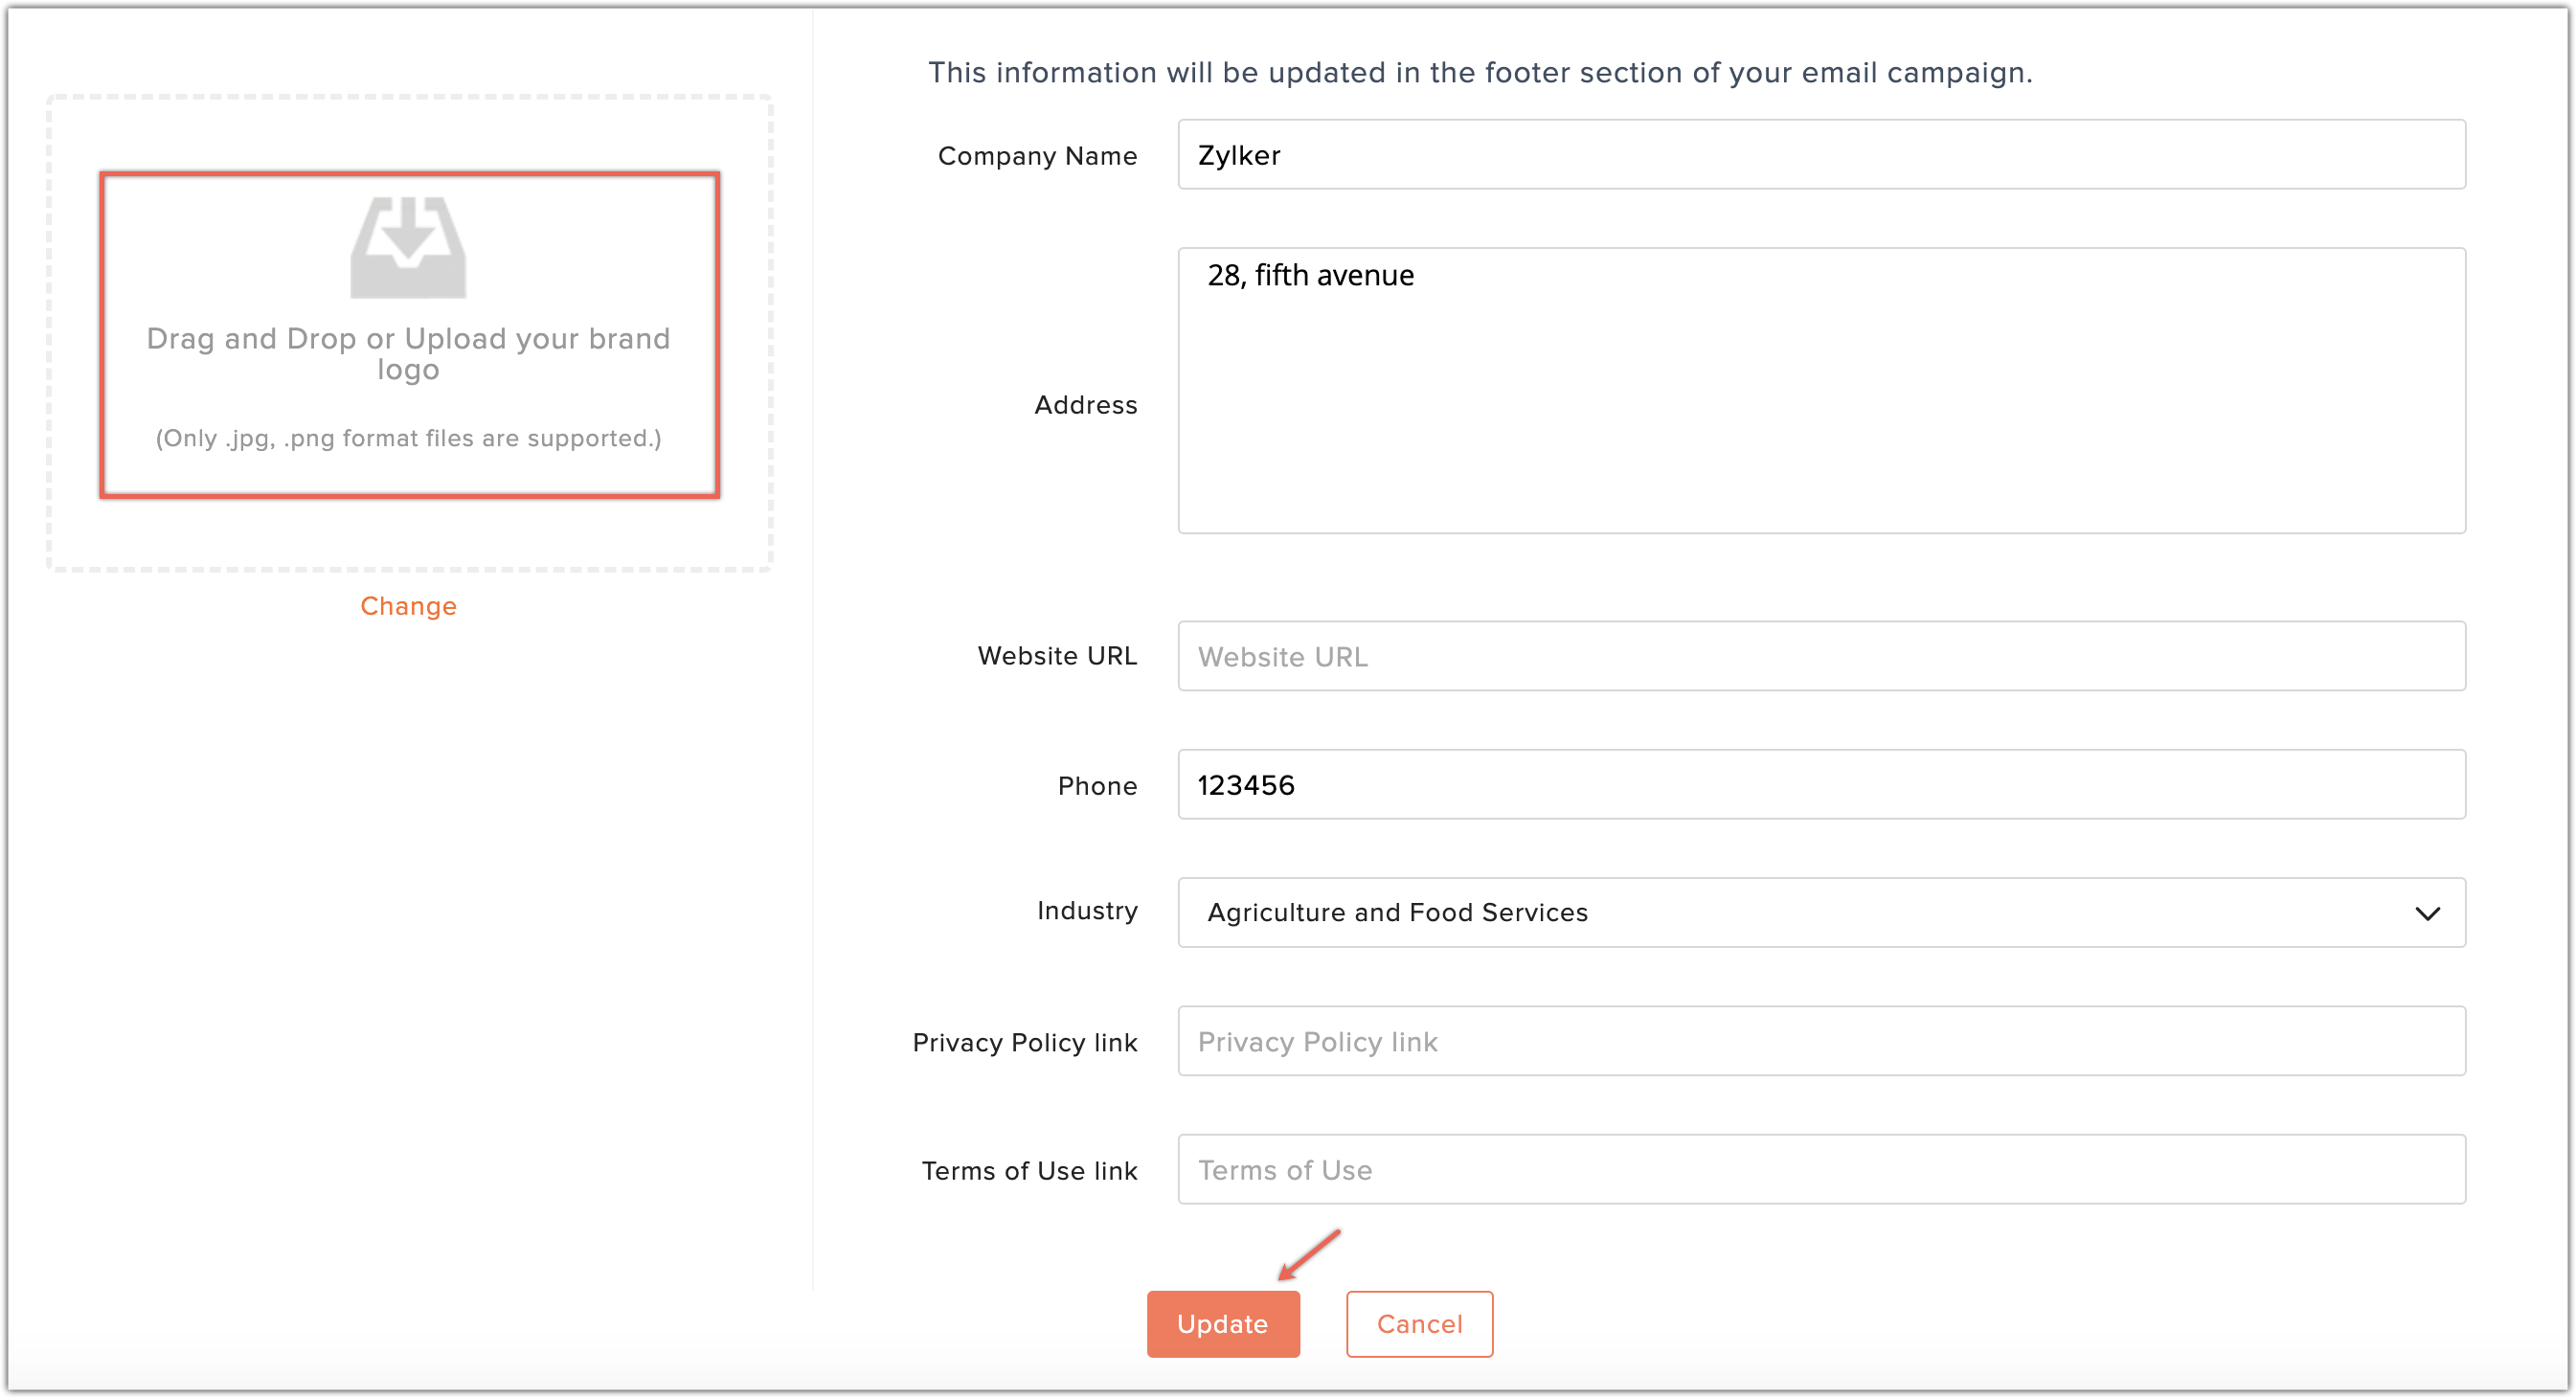Click the Update button

click(x=1222, y=1324)
